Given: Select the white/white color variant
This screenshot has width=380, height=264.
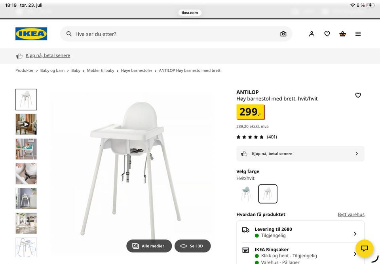Looking at the screenshot, I should 268,194.
